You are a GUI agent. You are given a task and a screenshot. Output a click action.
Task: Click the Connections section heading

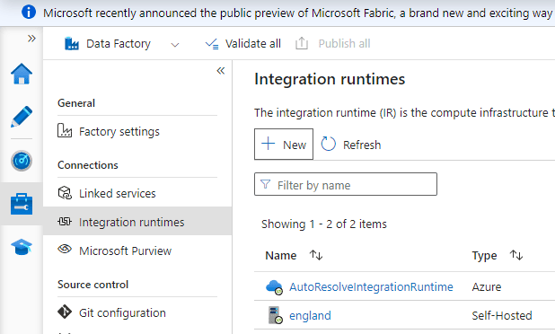click(x=88, y=165)
